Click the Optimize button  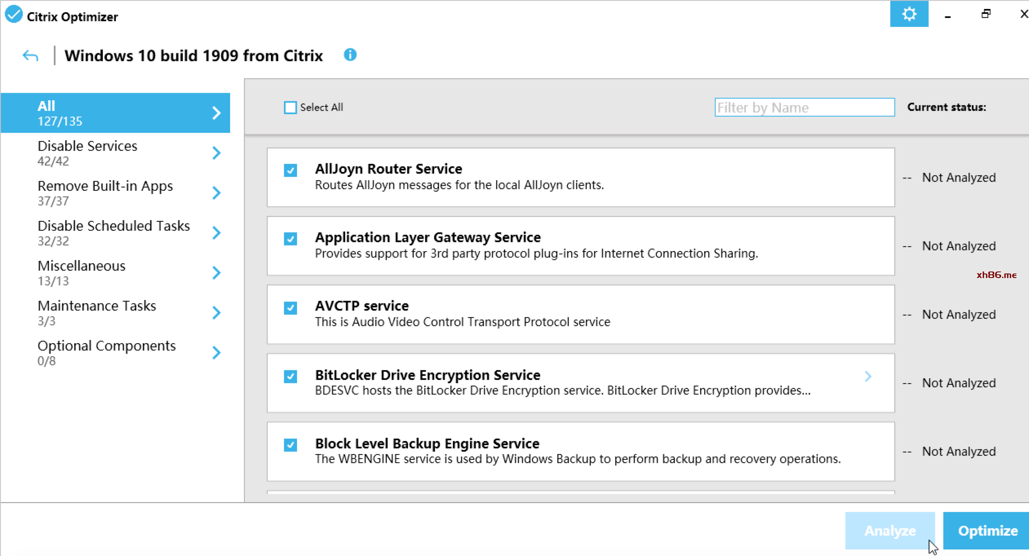tap(987, 531)
